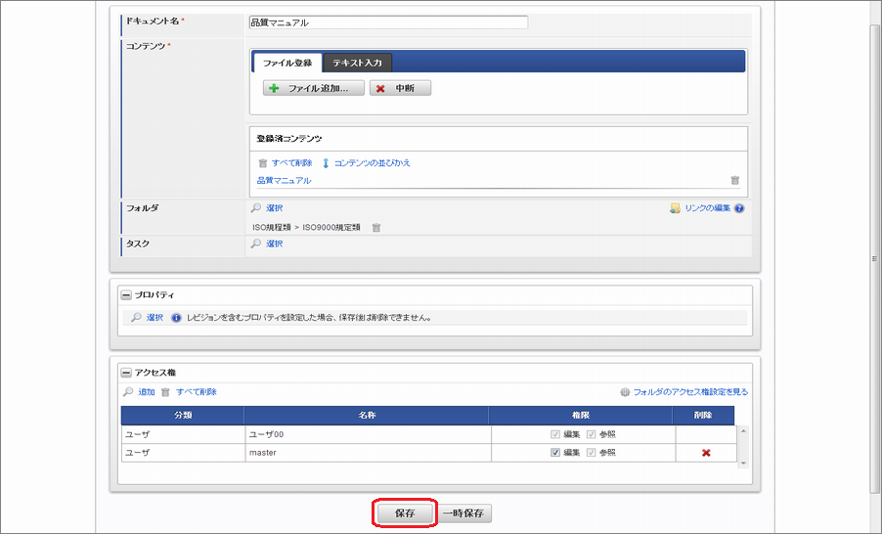Click the 一時保存 button

(x=463, y=513)
